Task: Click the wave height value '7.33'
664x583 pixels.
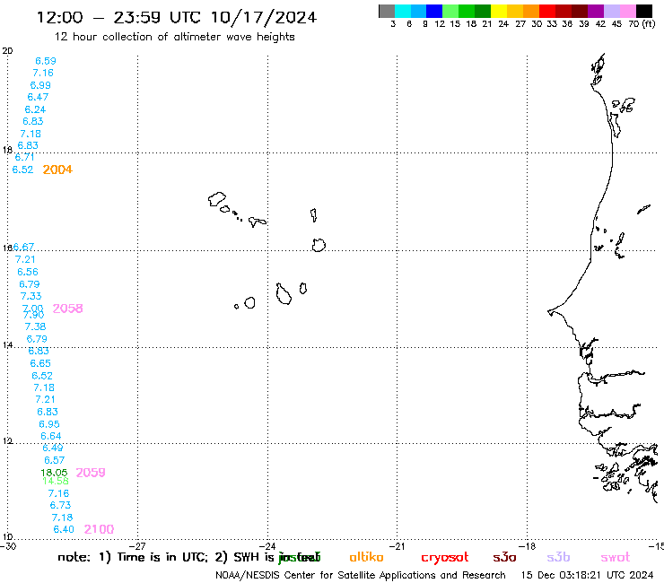Action: click(31, 296)
